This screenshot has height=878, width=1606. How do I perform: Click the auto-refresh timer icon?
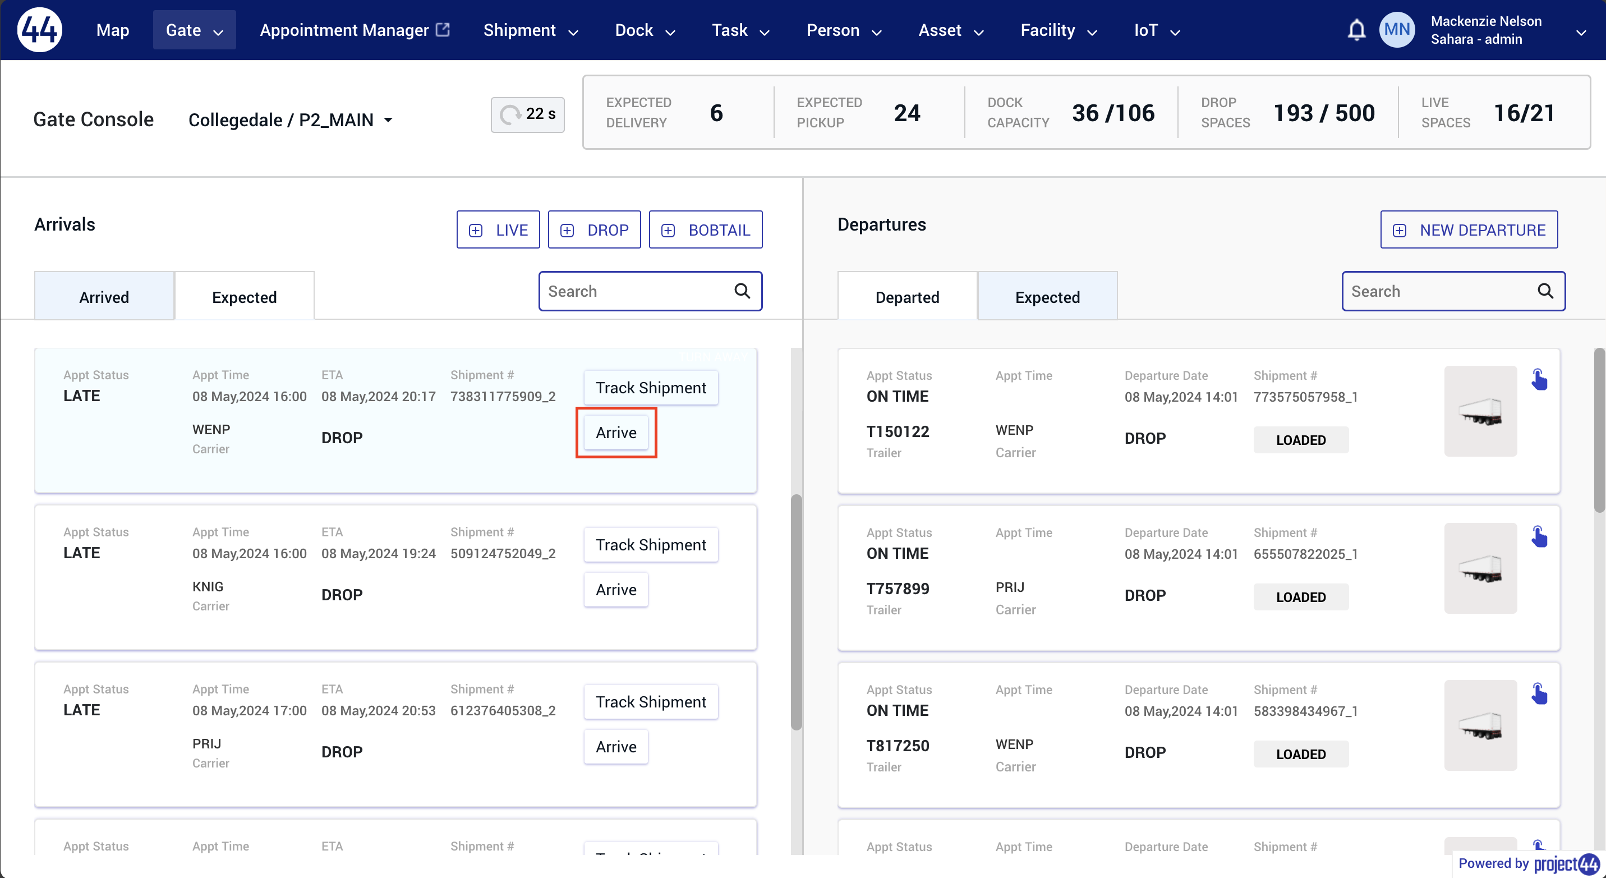coord(510,114)
